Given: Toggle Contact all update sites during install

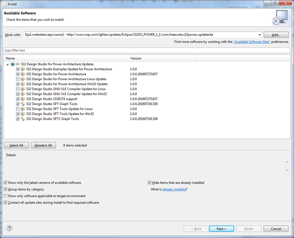Looking at the screenshot, I should click(5, 202).
